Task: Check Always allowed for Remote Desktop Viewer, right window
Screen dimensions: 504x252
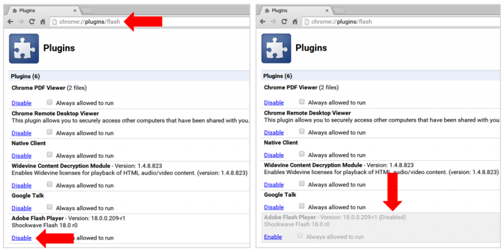Action: click(x=302, y=131)
